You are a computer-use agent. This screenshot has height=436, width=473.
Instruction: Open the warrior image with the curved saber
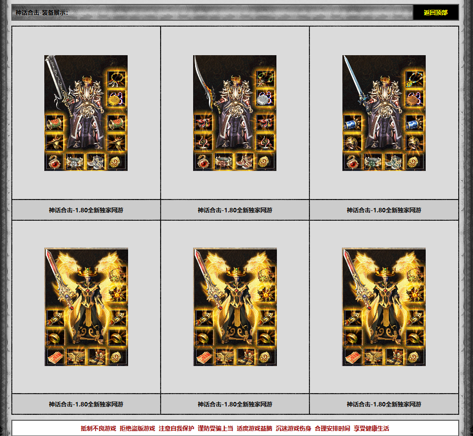click(x=235, y=113)
